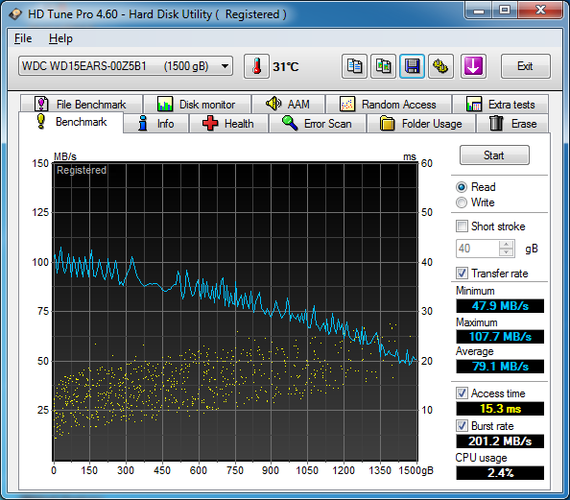Decrease short stroke gB value with down arrow
The image size is (570, 500).
click(x=506, y=252)
